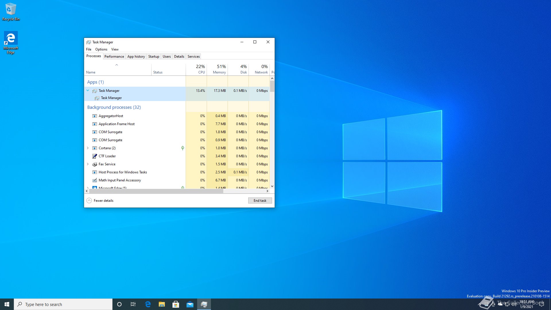Image resolution: width=551 pixels, height=310 pixels.
Task: Click the Host Process for Windows Tasks icon
Action: 95,172
